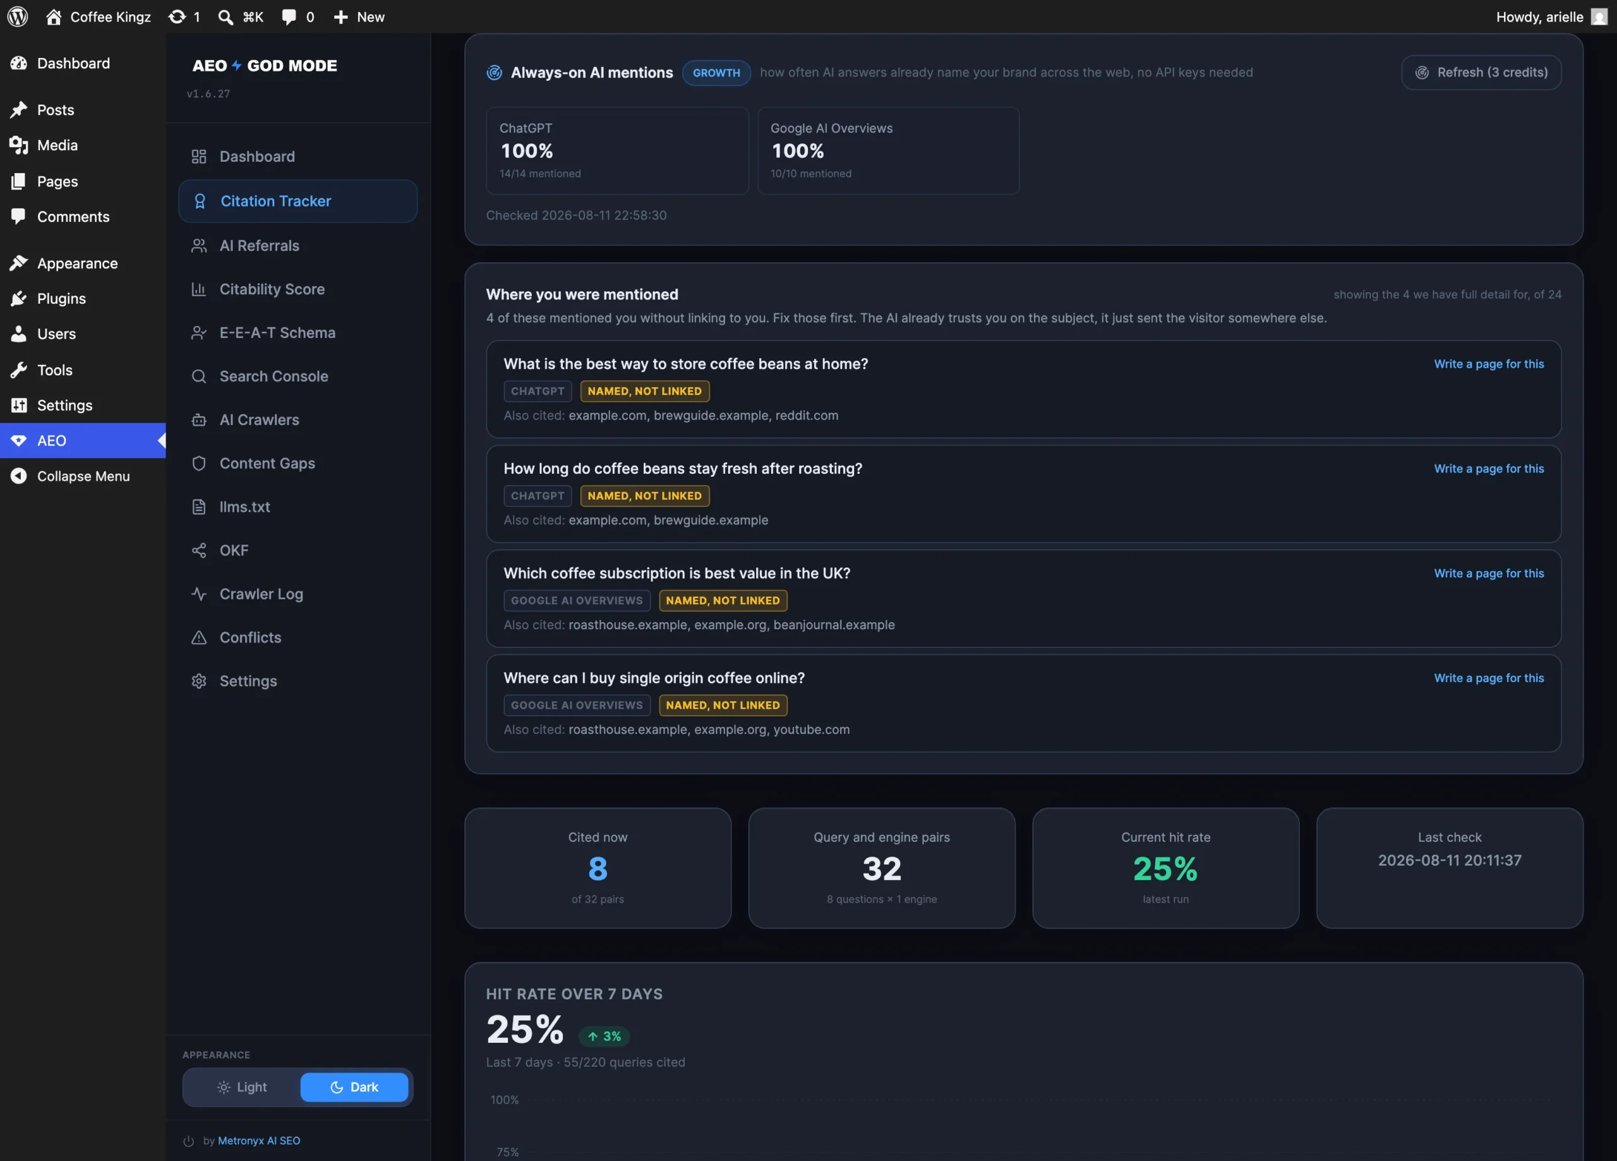Click the Media icon
Screen dimensions: 1617x1161
[x=18, y=145]
